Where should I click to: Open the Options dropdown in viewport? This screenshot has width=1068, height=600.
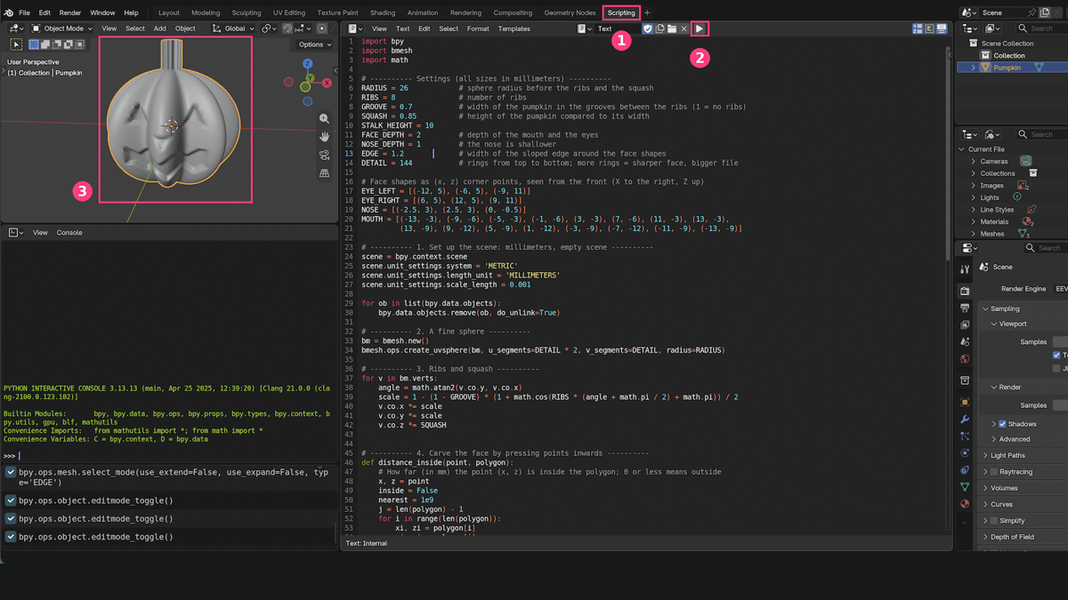click(x=315, y=44)
